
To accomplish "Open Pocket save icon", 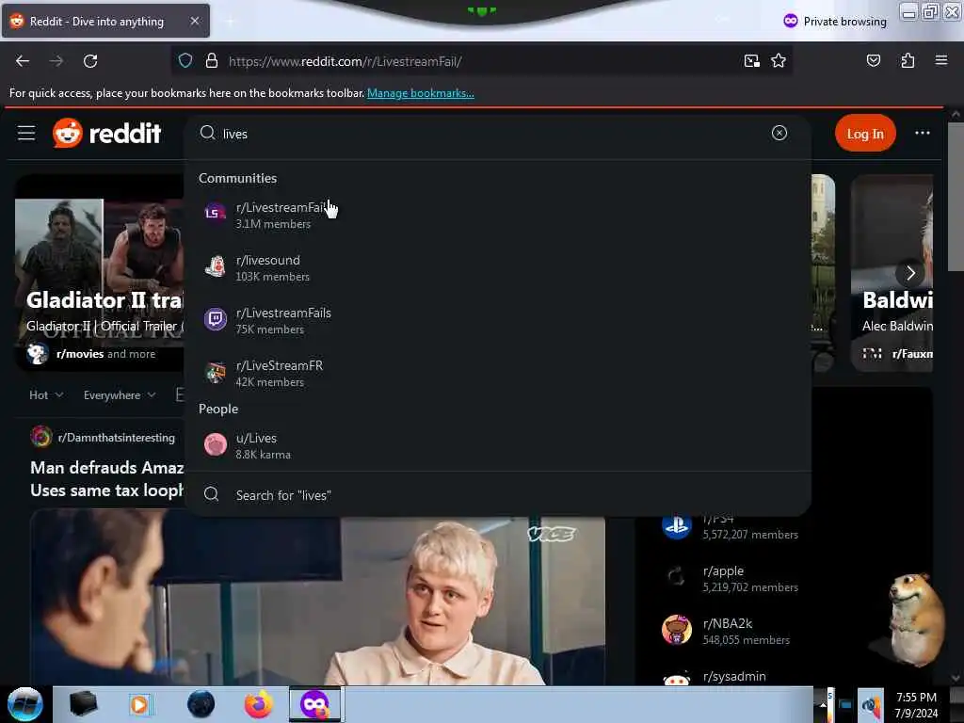I will point(873,60).
